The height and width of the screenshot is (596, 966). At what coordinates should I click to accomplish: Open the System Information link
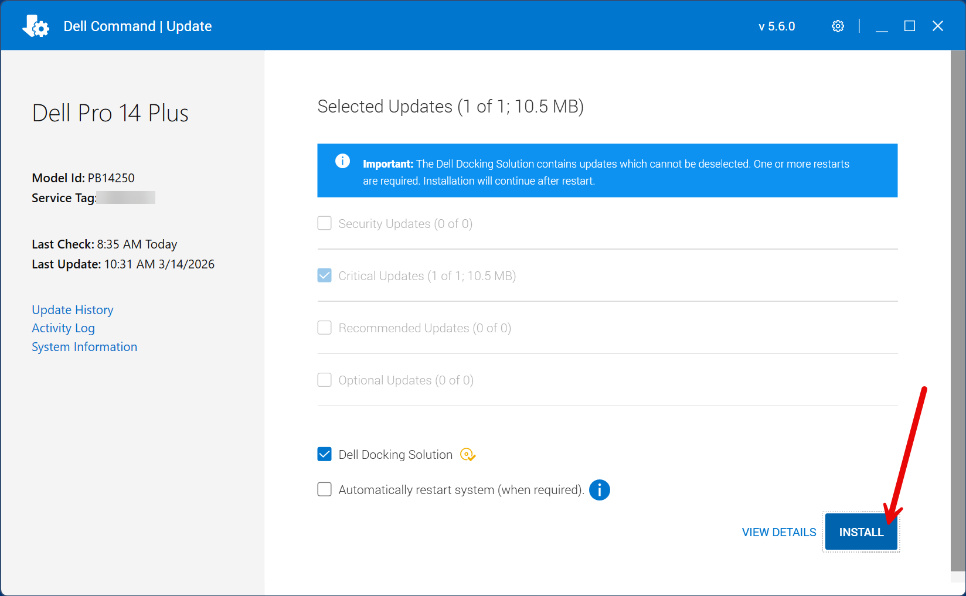pyautogui.click(x=84, y=347)
